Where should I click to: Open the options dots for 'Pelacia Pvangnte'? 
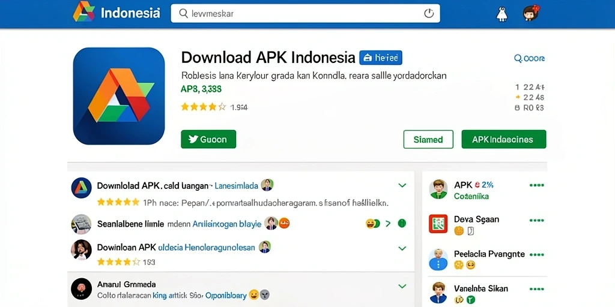click(536, 254)
